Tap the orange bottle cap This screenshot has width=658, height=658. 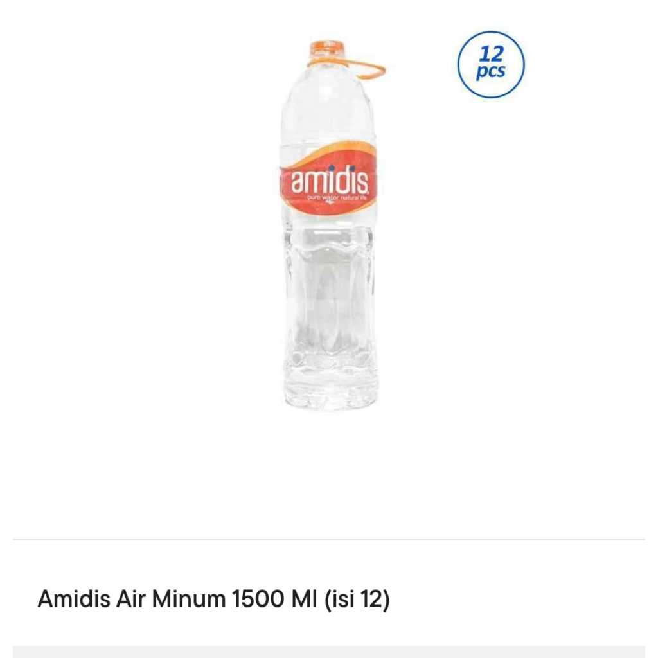click(x=327, y=50)
